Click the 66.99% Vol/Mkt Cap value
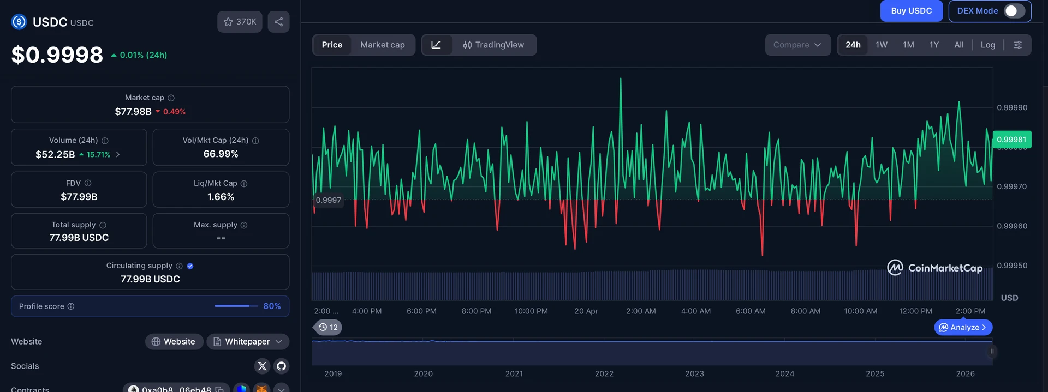This screenshot has width=1048, height=392. coord(221,154)
